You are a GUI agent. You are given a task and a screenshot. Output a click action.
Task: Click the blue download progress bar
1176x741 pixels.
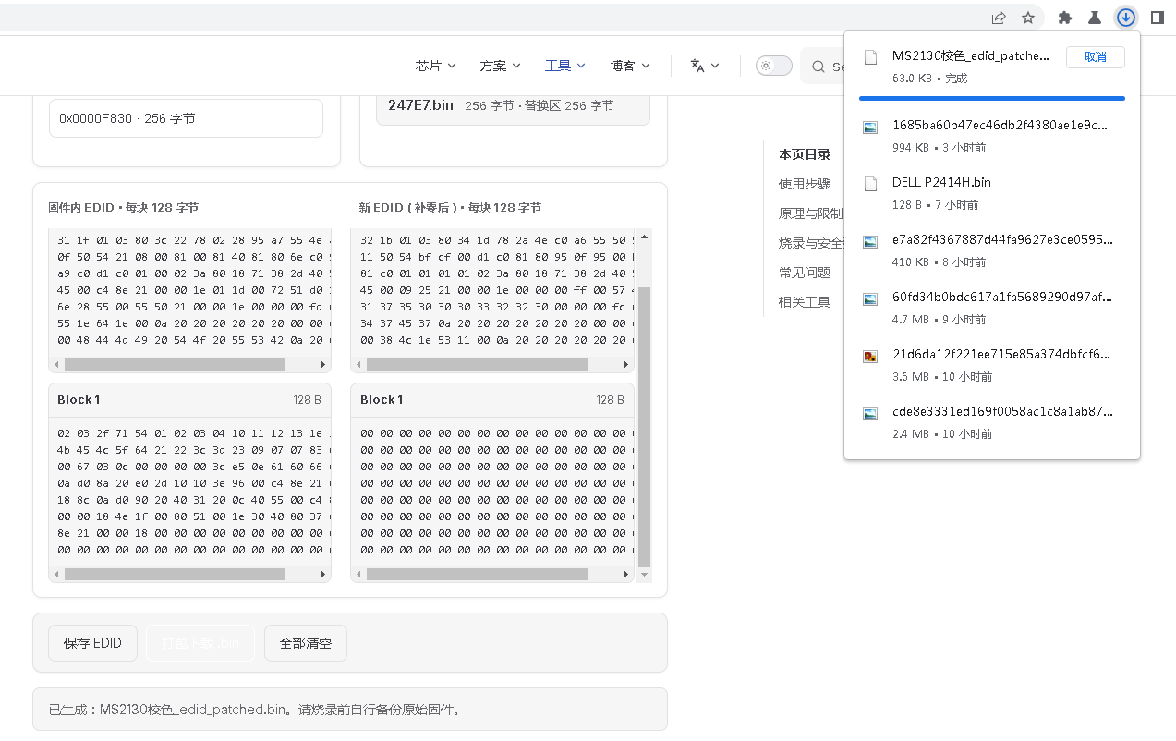point(992,98)
